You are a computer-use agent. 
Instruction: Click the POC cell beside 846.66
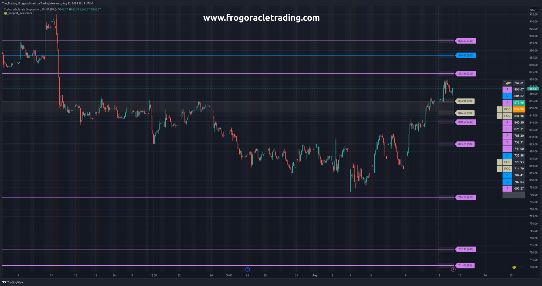pos(507,116)
